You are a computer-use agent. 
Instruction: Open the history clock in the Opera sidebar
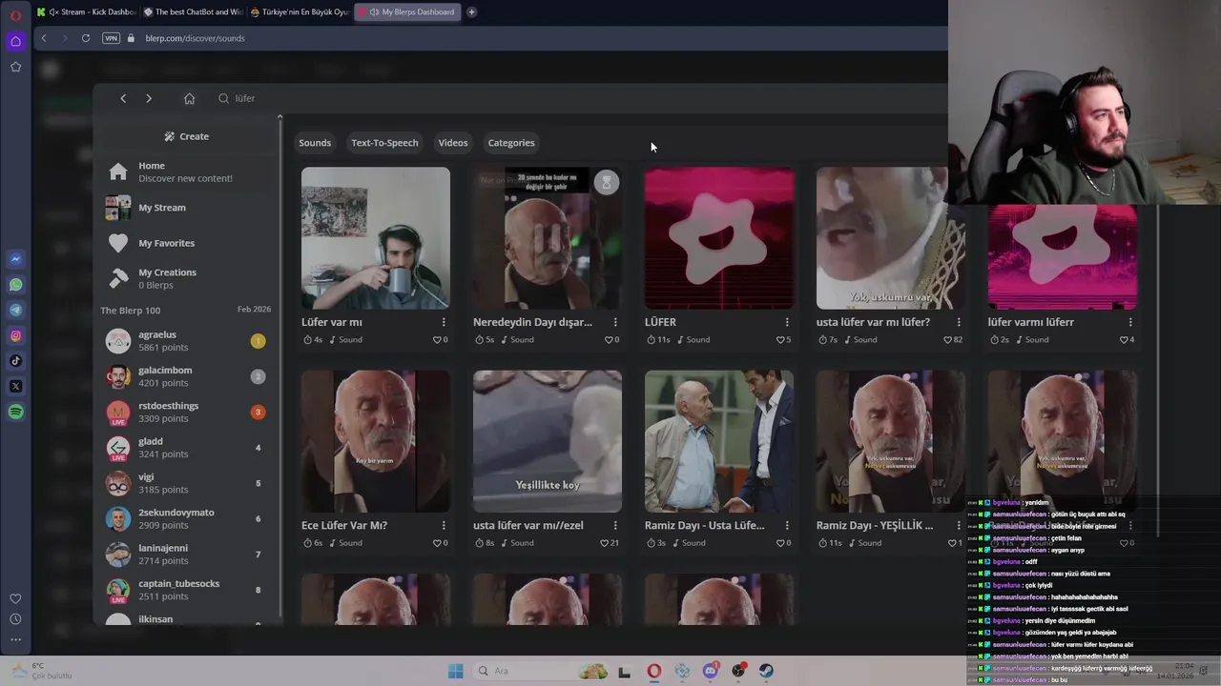[x=15, y=619]
